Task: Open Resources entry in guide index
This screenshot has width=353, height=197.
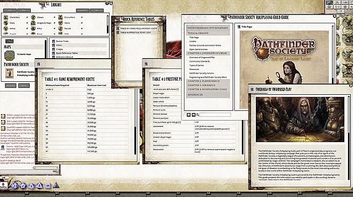Action: pos(194,69)
